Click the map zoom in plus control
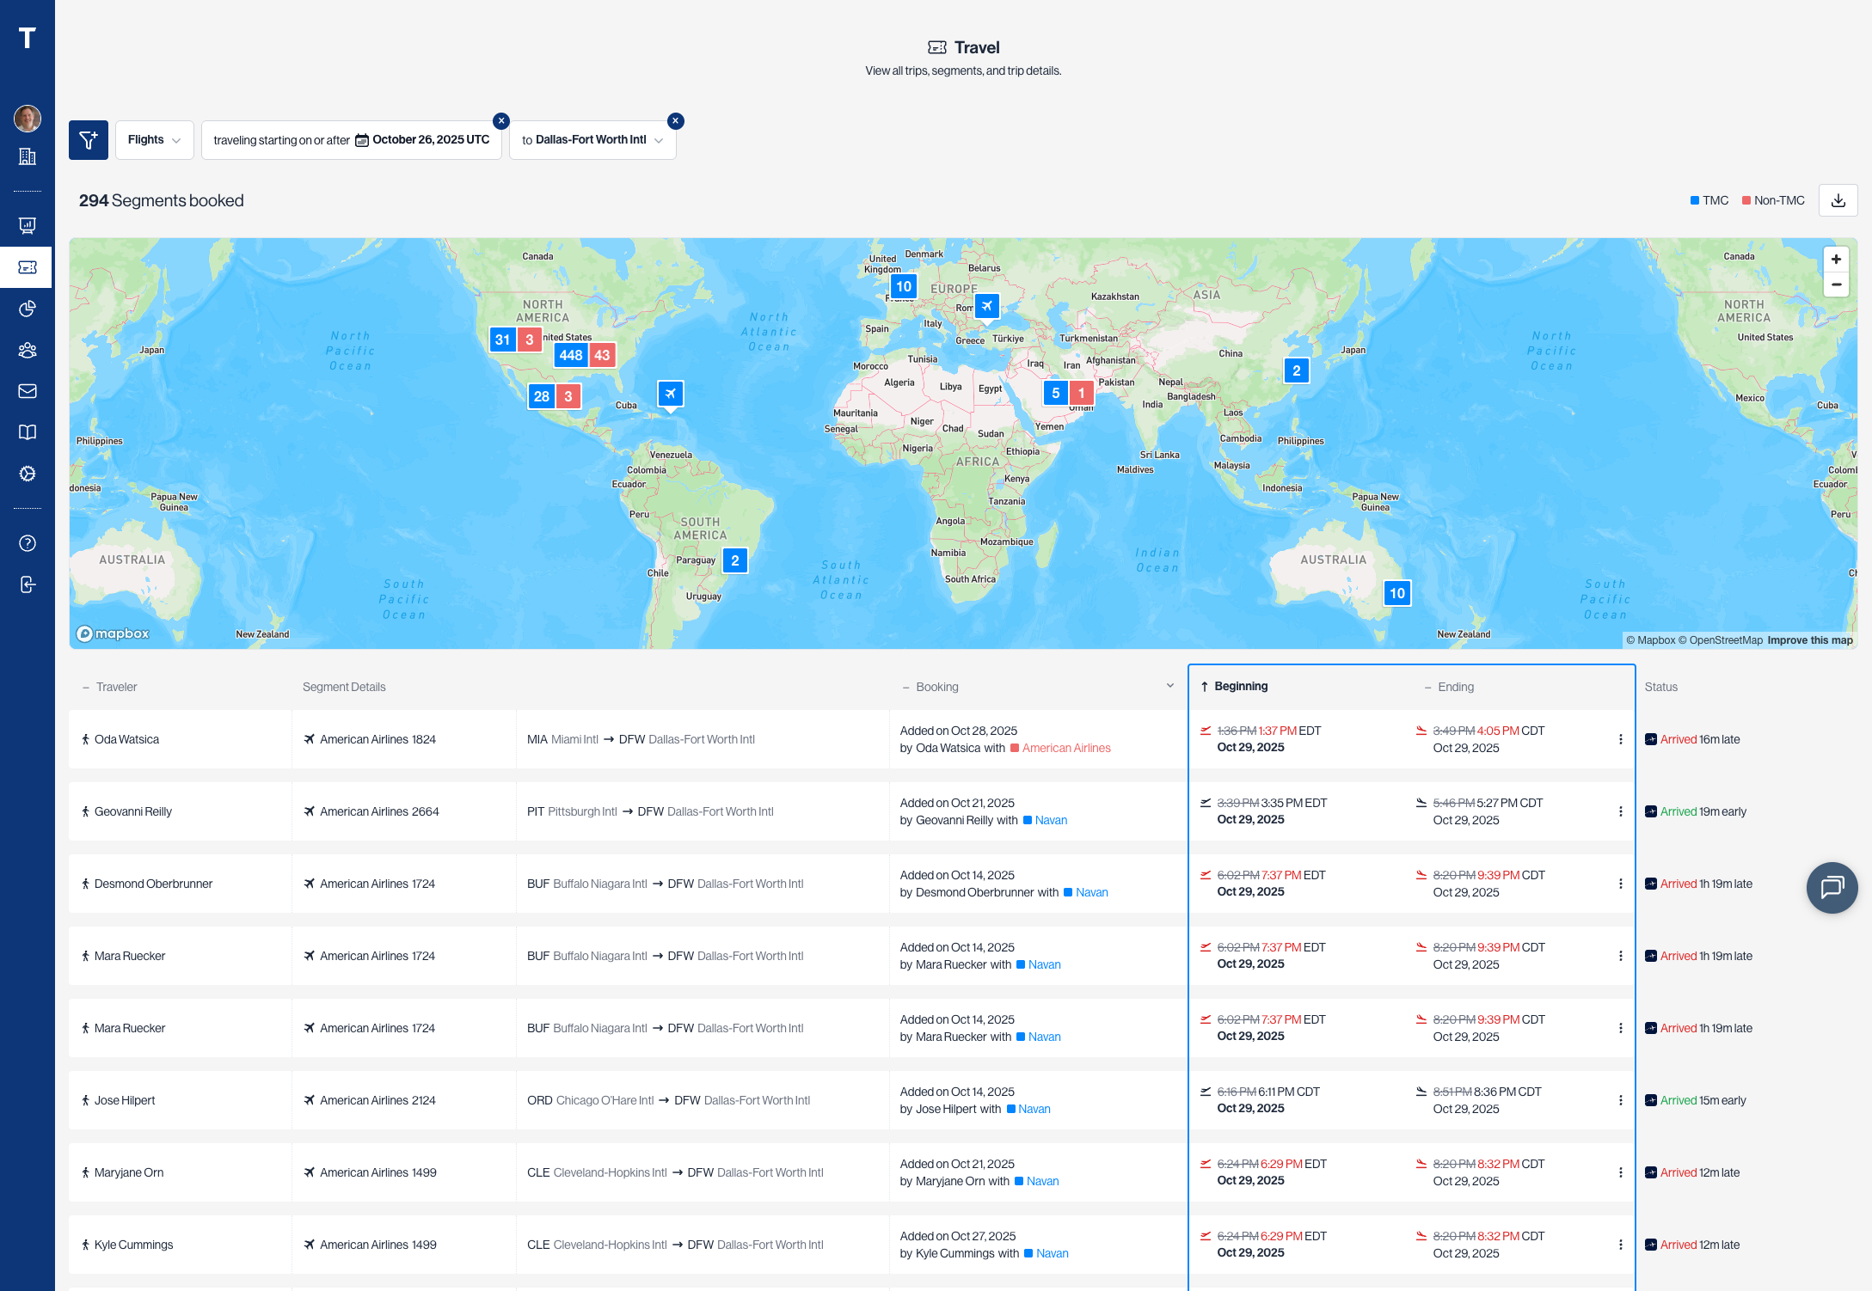 tap(1836, 259)
